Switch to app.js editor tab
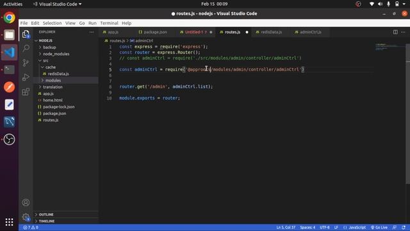This screenshot has width=410, height=231. [113, 32]
